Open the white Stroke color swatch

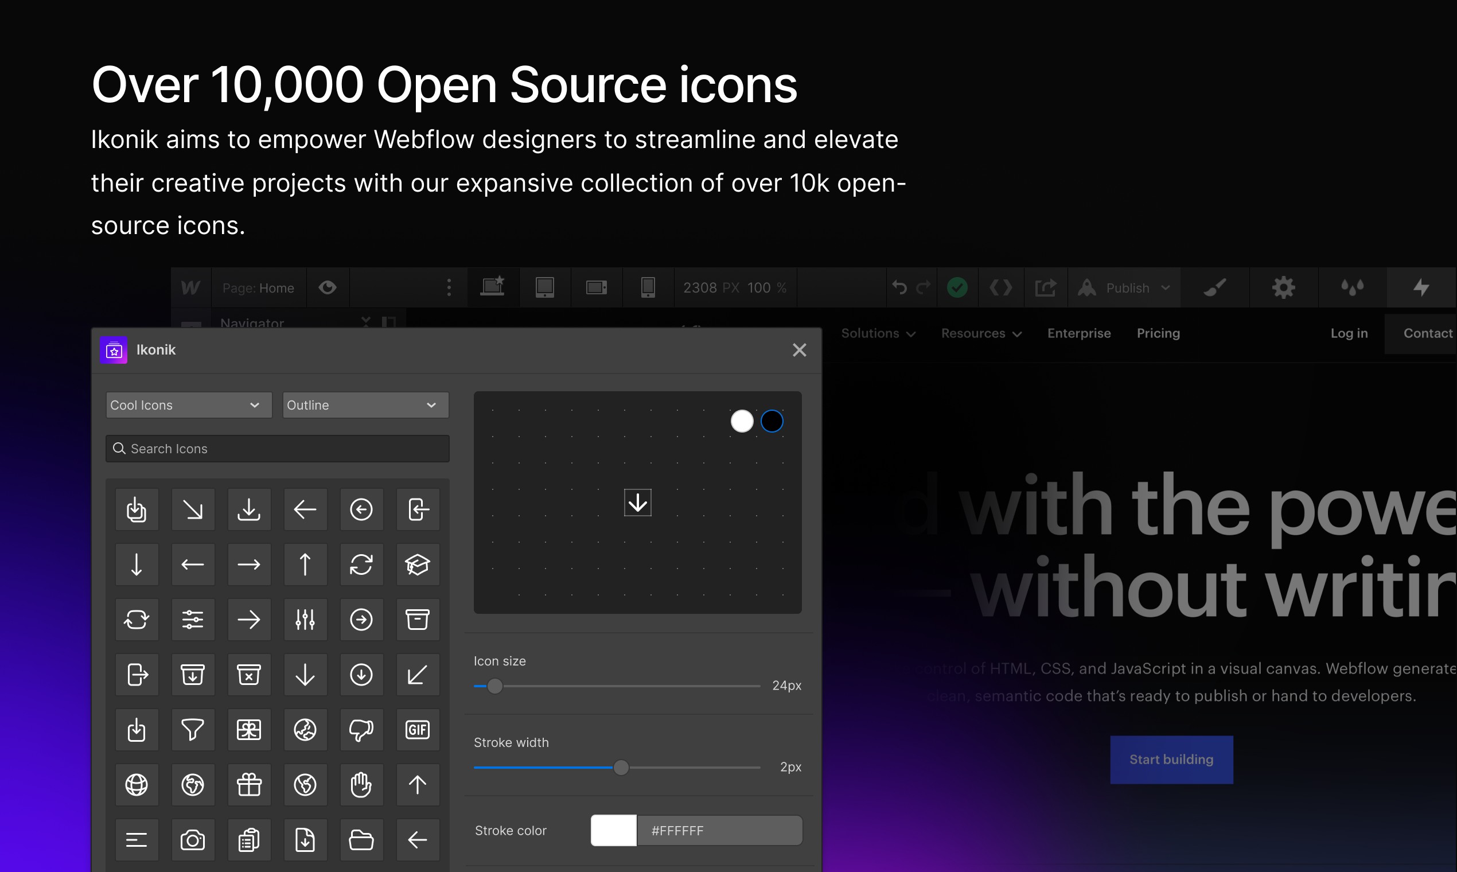[613, 830]
